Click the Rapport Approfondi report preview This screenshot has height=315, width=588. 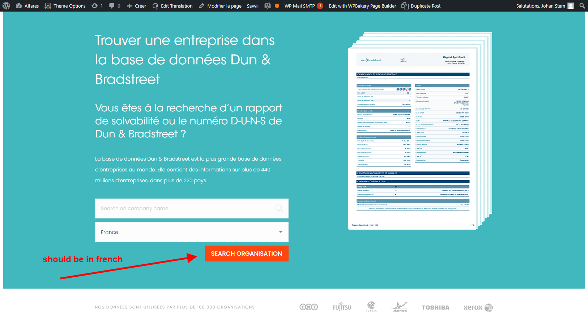point(420,131)
